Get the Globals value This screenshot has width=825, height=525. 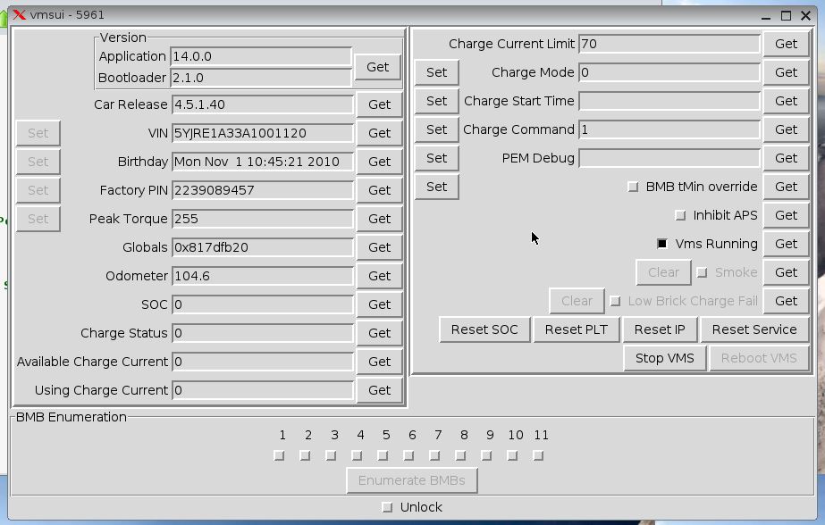tap(379, 247)
